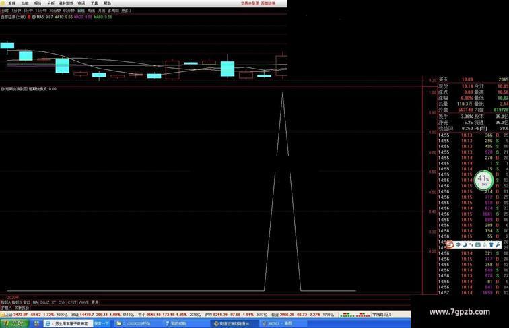Open the 帮助 menu
The image size is (509, 328).
coord(107,3)
